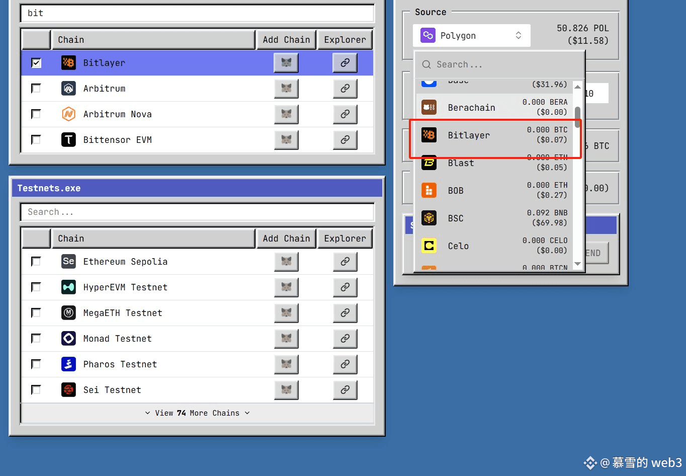
Task: Choose BOB in the source list
Action: pos(494,190)
